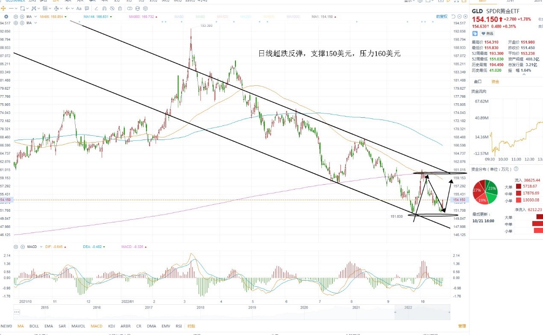This screenshot has width=543, height=335.
Task: Open arrow tool dropdown arrow
Action: click(x=72, y=9)
